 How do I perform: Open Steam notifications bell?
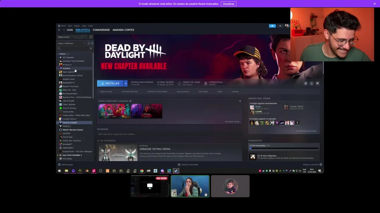point(280,26)
